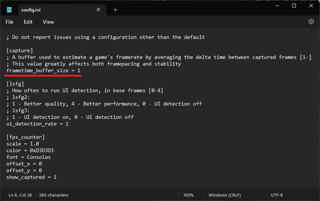The width and height of the screenshot is (320, 201).
Task: Click the UTF-8 encoding indicator
Action: pos(277,195)
